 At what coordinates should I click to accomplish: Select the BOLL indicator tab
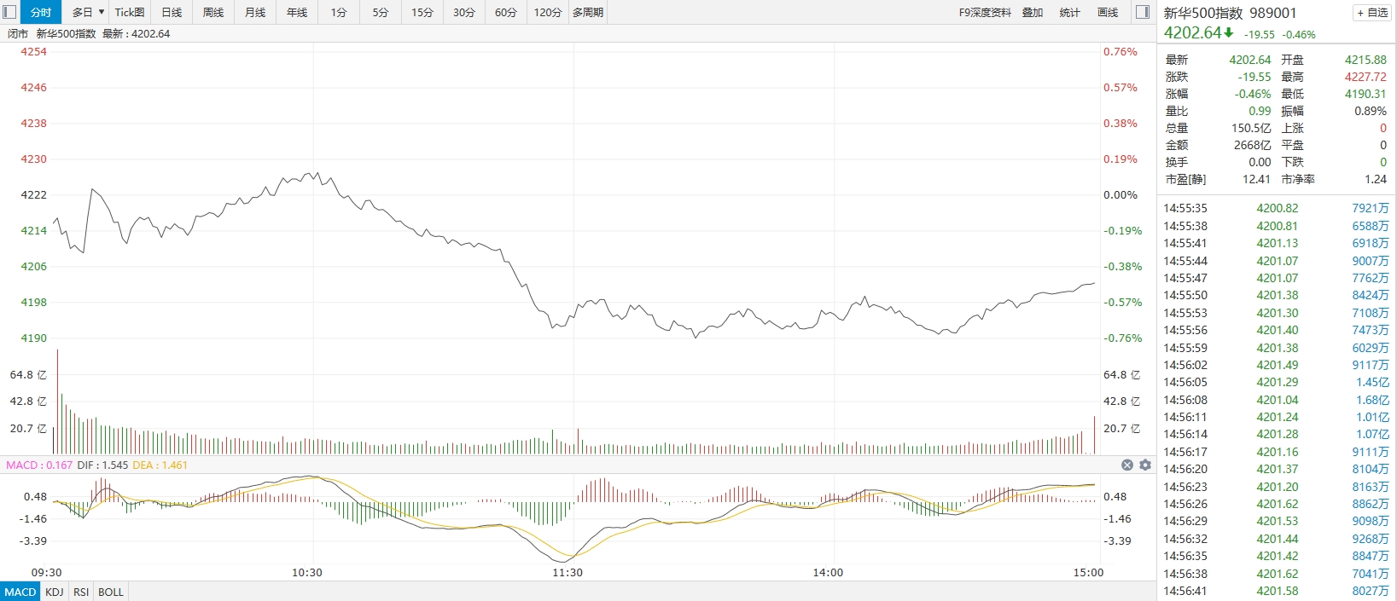click(111, 592)
